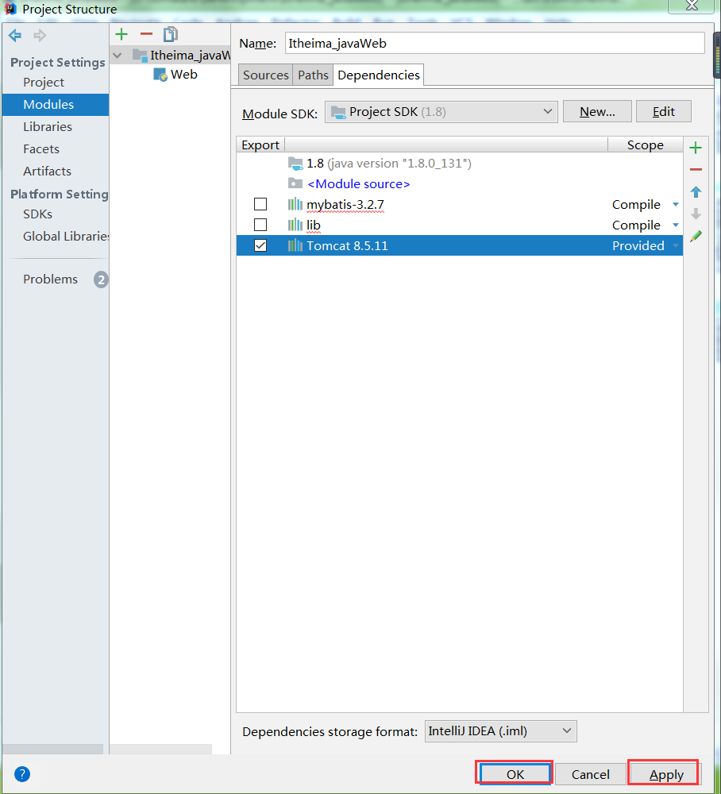This screenshot has width=721, height=794.
Task: Collapse the Itheima_javaWeb module tree
Action: pos(118,56)
